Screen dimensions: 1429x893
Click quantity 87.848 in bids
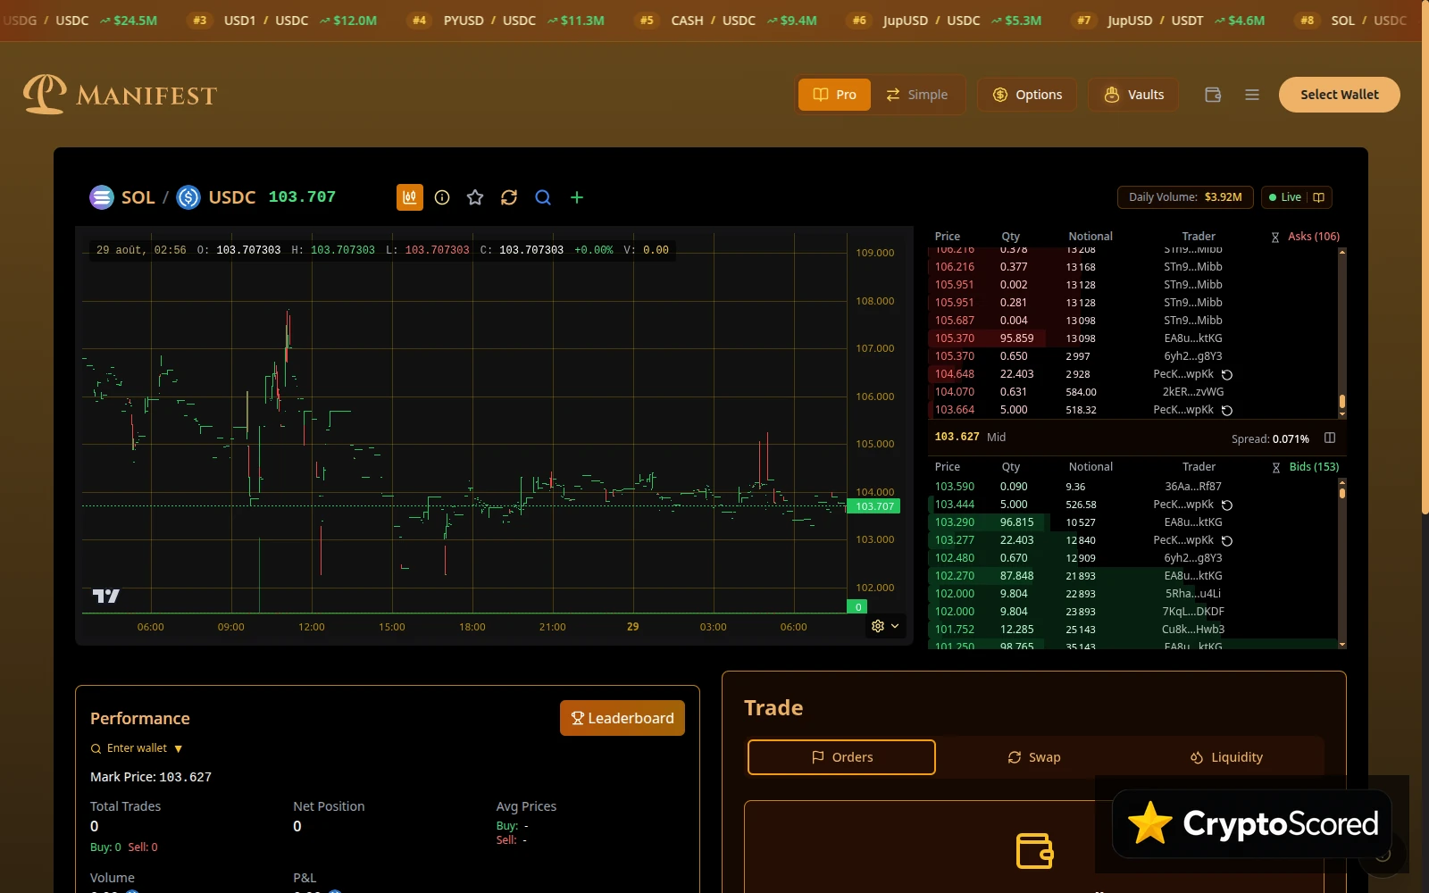click(1016, 576)
